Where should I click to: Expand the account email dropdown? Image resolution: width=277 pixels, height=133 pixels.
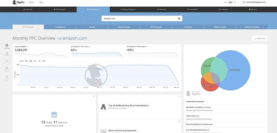pos(256,2)
